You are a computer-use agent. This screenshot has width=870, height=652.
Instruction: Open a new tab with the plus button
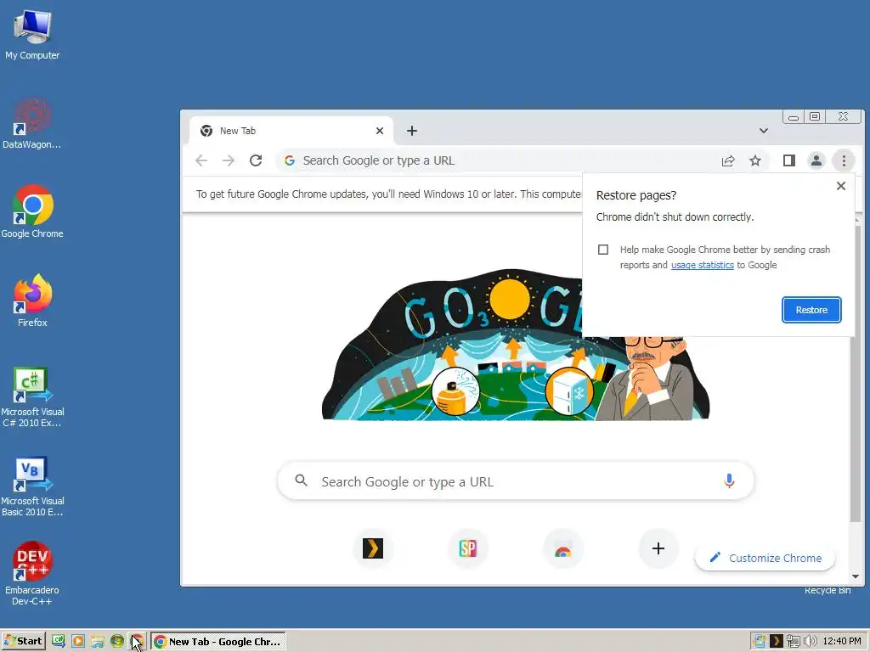pyautogui.click(x=412, y=131)
